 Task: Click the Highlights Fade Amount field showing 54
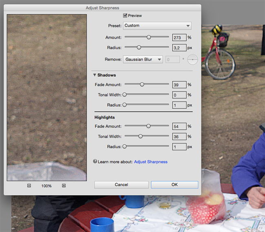click(x=179, y=126)
